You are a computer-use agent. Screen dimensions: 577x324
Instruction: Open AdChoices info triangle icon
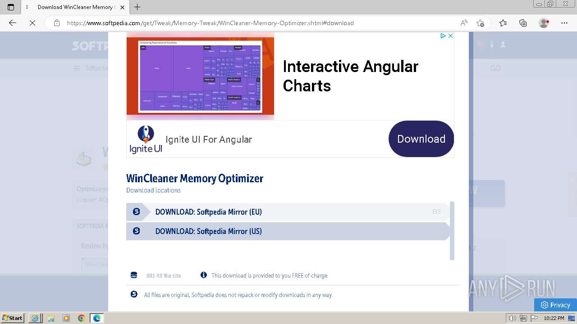(443, 36)
